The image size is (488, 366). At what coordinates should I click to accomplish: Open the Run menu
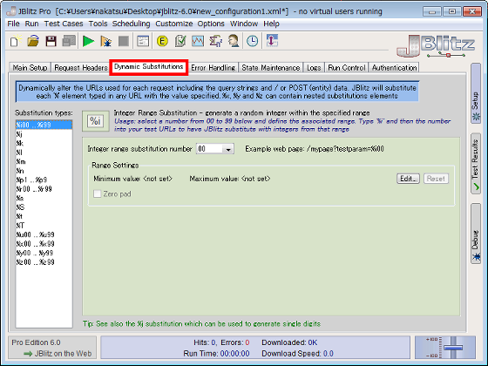(x=31, y=24)
